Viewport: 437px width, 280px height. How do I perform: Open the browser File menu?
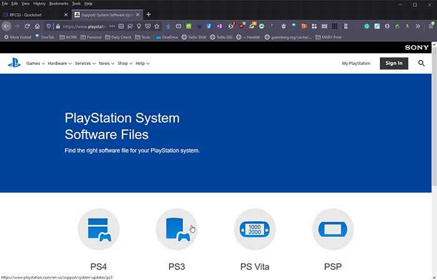tap(4, 4)
